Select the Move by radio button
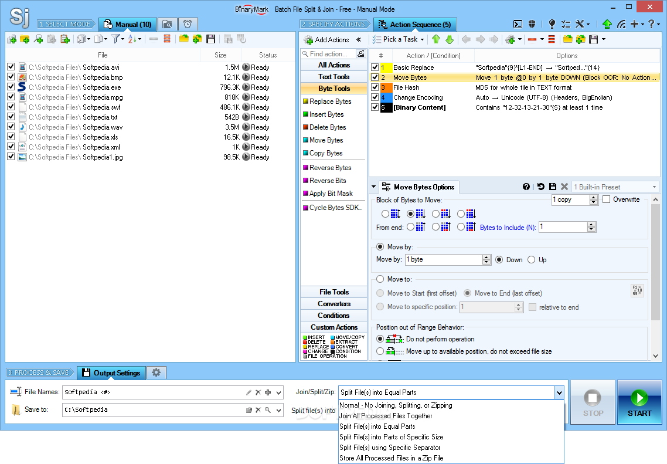Viewport: 667px width, 464px height. coord(380,247)
